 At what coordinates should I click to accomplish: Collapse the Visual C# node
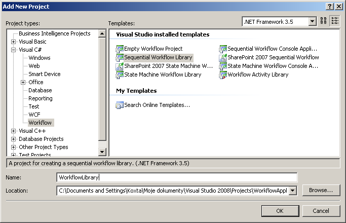(14, 50)
